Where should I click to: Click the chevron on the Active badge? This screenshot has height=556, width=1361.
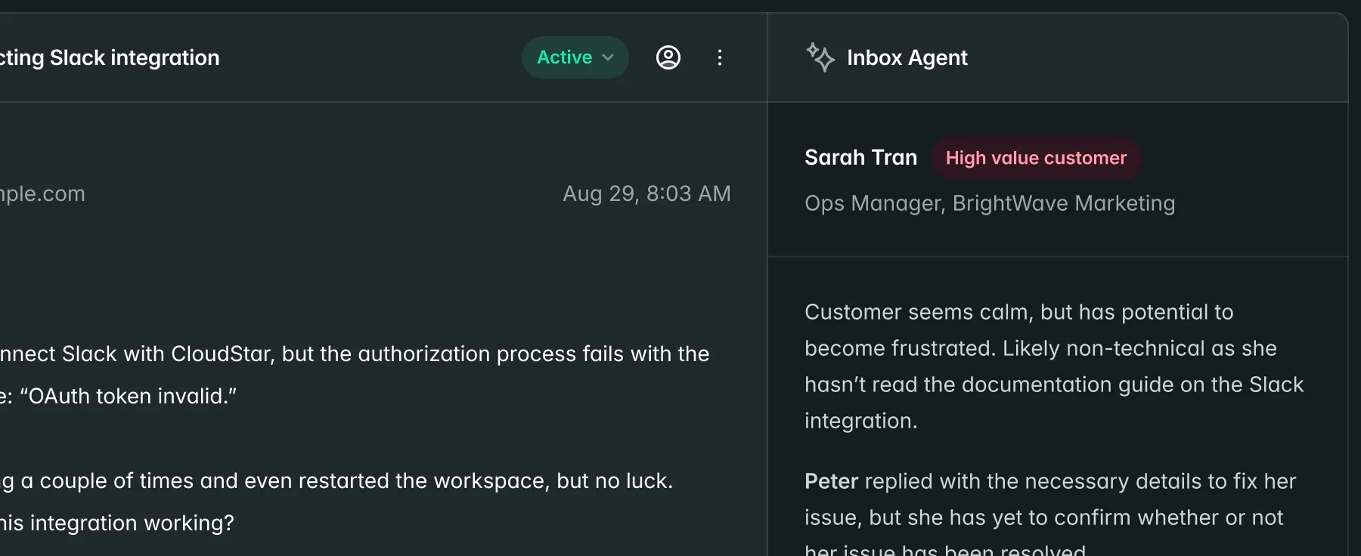point(607,57)
